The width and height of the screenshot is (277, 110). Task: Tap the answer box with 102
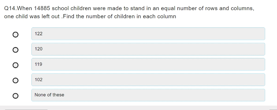pyautogui.click(x=148, y=80)
